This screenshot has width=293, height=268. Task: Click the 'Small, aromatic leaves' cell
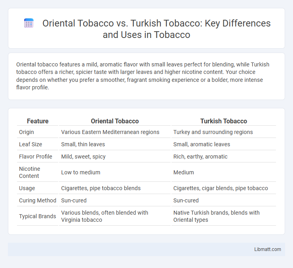tap(202, 144)
